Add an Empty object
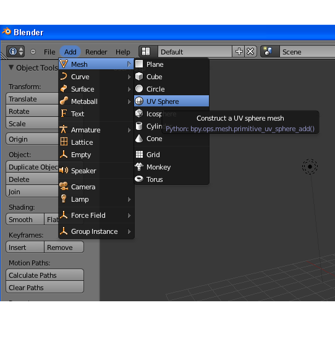Viewport: 335px width, 339px height. pyautogui.click(x=96, y=155)
